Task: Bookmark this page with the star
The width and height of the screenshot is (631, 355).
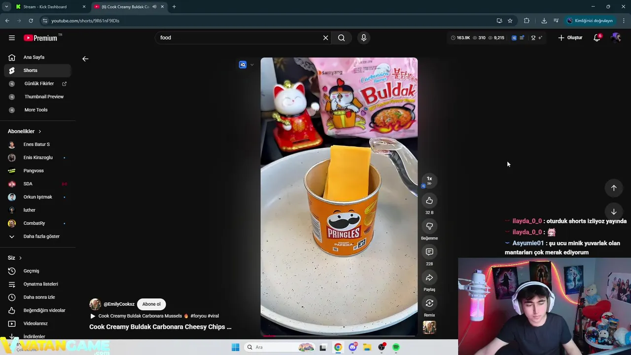Action: pyautogui.click(x=510, y=21)
